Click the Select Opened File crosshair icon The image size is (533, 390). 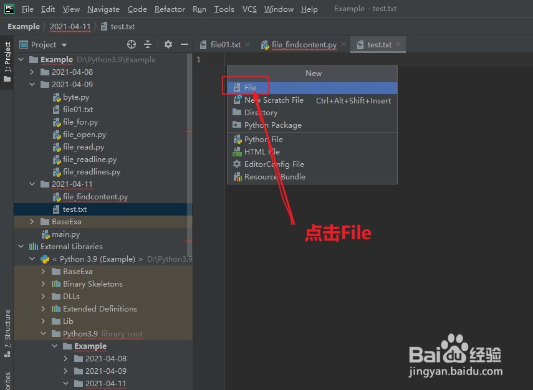(x=131, y=44)
